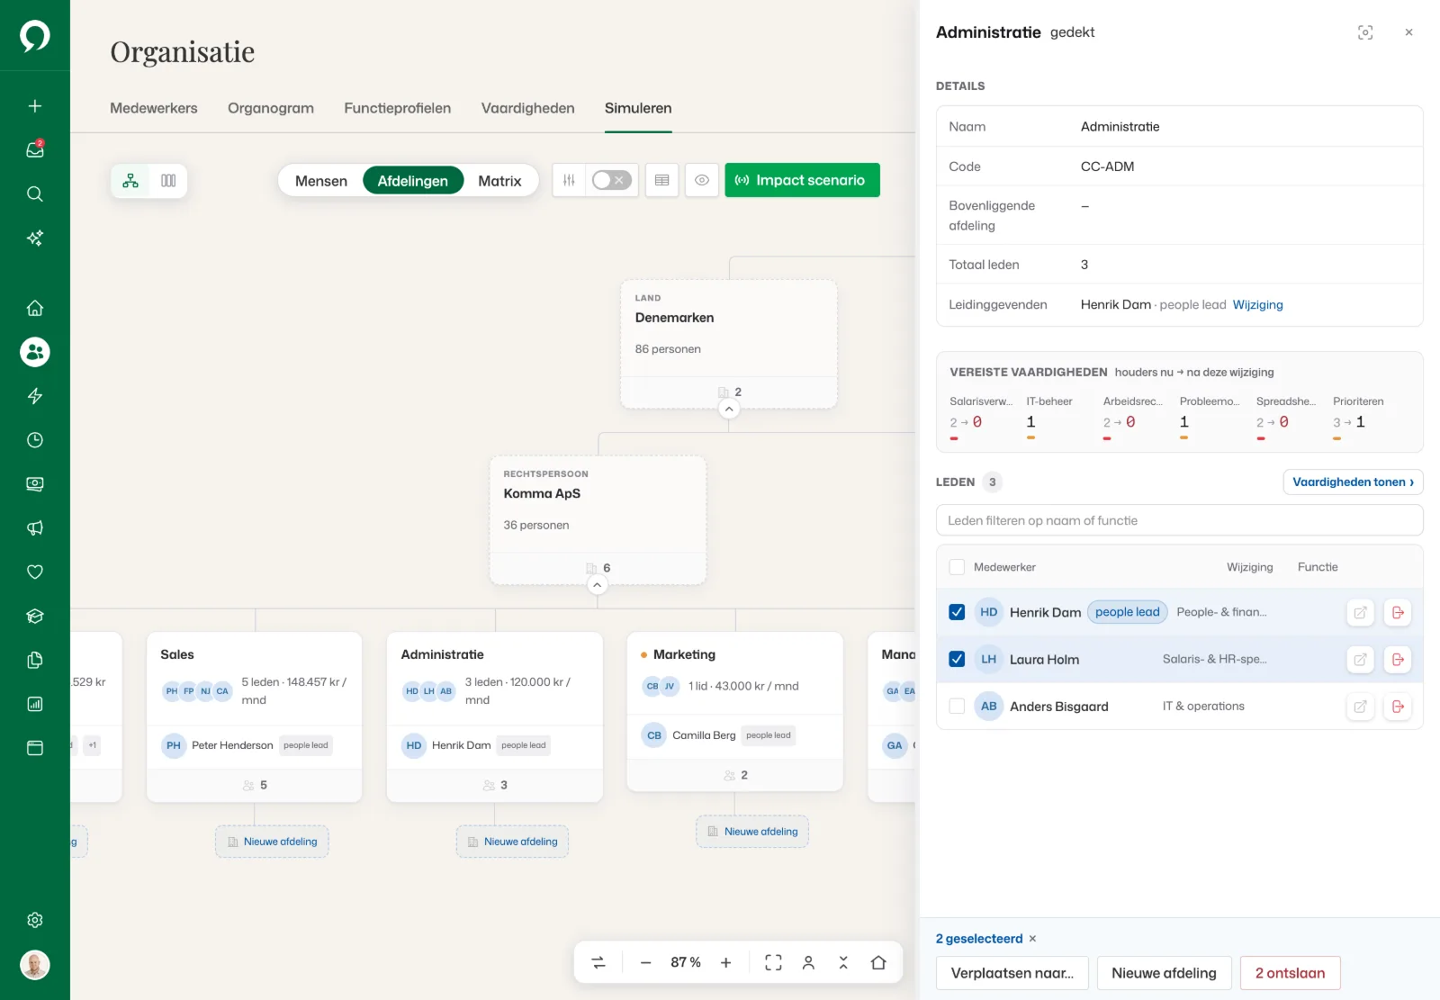1440x1000 pixels.
Task: Click the home reset icon in the zoom bar
Action: tap(878, 962)
